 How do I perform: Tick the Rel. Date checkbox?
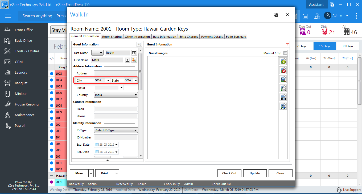click(97, 152)
